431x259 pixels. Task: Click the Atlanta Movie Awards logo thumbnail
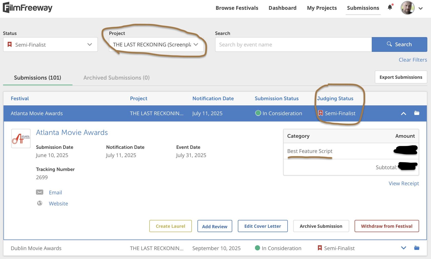(x=21, y=138)
